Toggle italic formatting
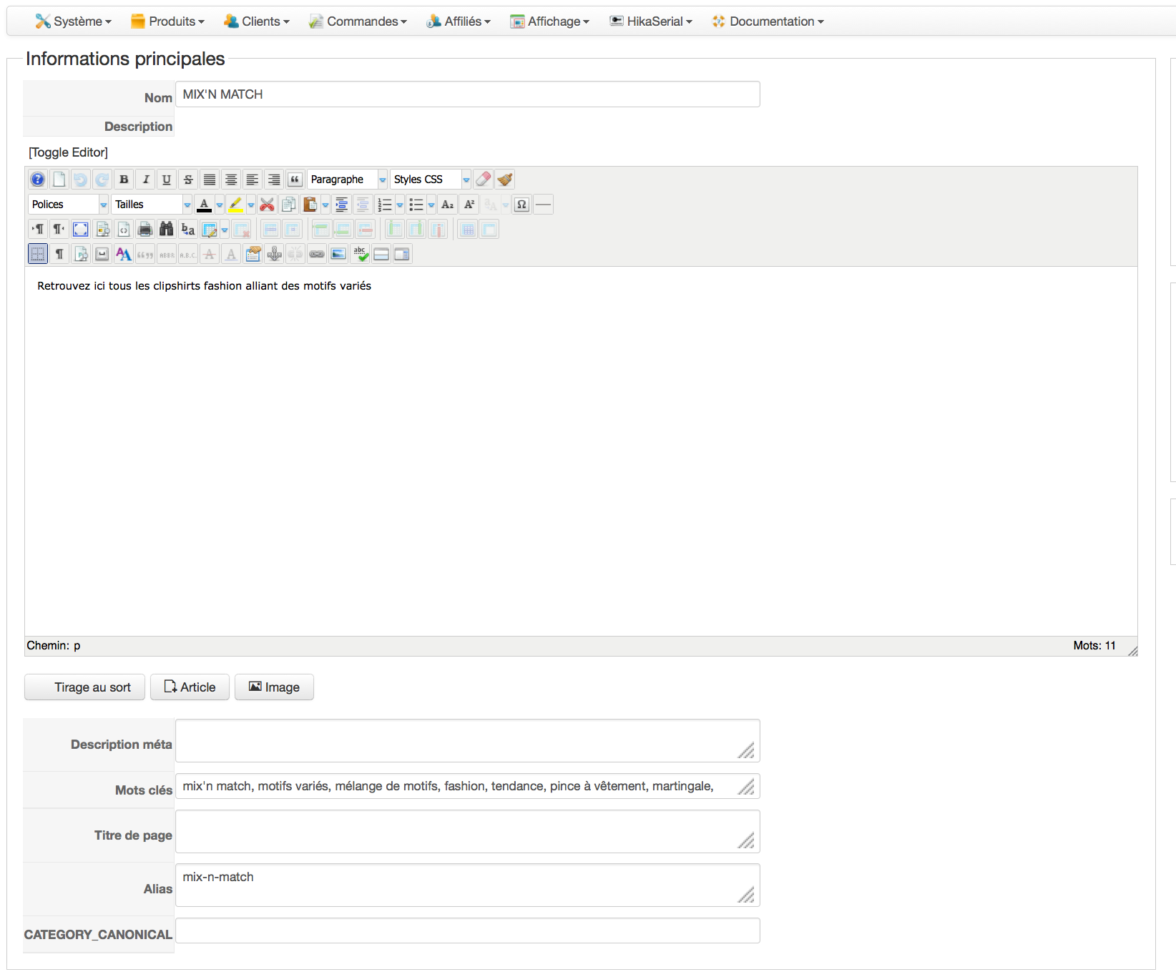This screenshot has width=1176, height=977. [x=145, y=180]
